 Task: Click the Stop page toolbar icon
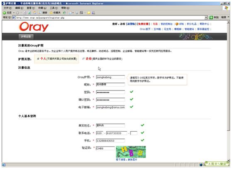(25, 13)
